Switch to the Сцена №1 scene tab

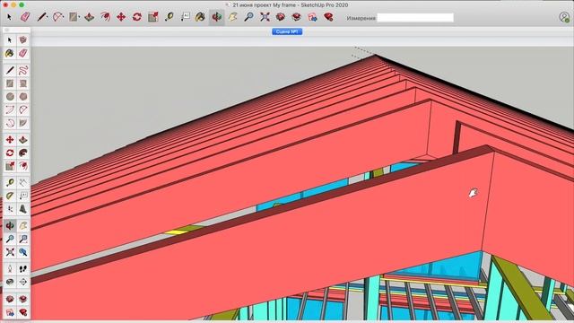coord(287,32)
